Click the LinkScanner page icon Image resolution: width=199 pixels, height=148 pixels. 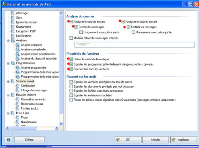[x=13, y=36]
